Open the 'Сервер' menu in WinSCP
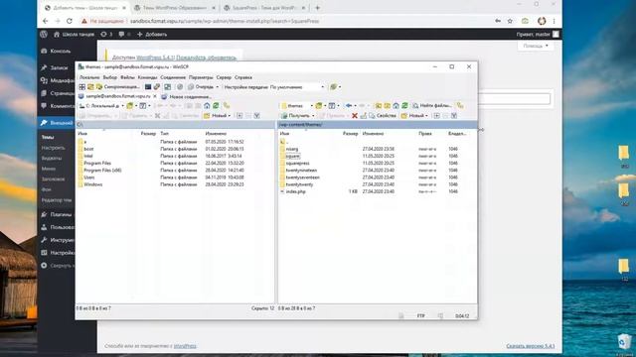Screen dimensions: 636x357 (224, 77)
